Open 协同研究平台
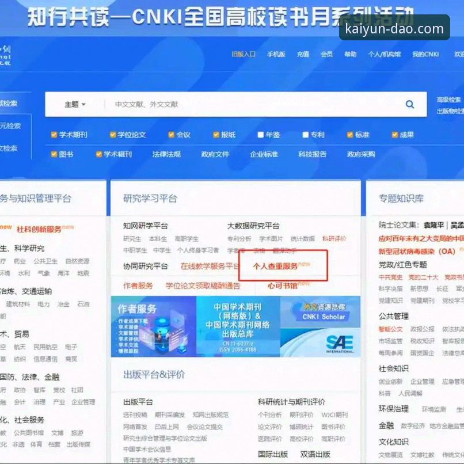This screenshot has height=464, width=464. click(x=145, y=267)
